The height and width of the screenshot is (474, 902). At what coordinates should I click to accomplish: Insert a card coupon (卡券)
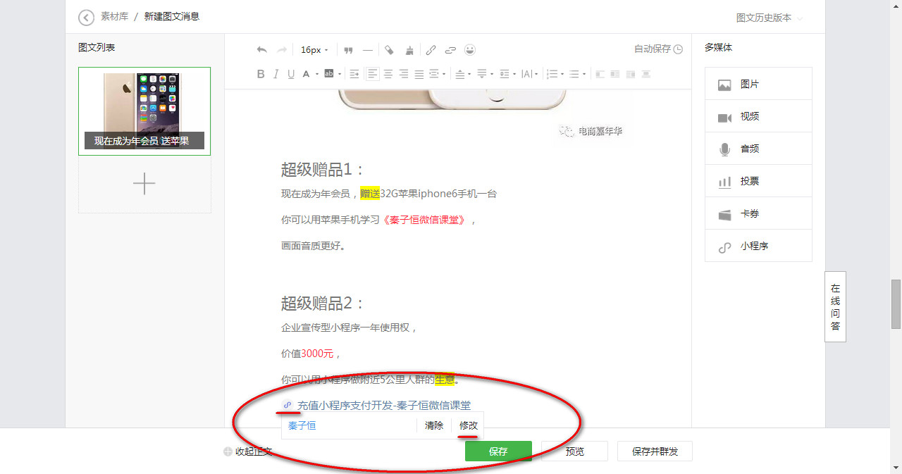tap(758, 213)
